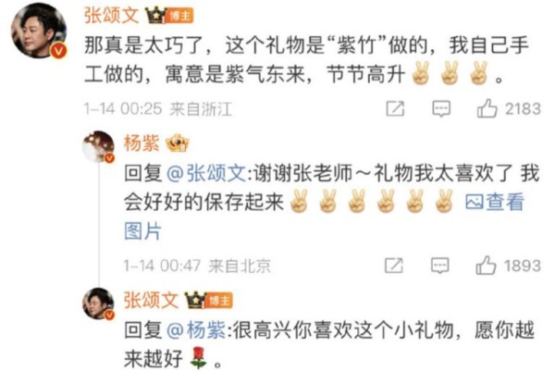Open the reply icon on 张颂文's top comment
The image size is (555, 372).
441,108
